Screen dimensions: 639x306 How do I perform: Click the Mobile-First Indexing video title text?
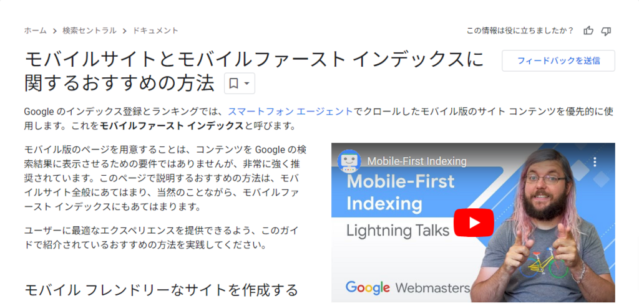point(417,161)
